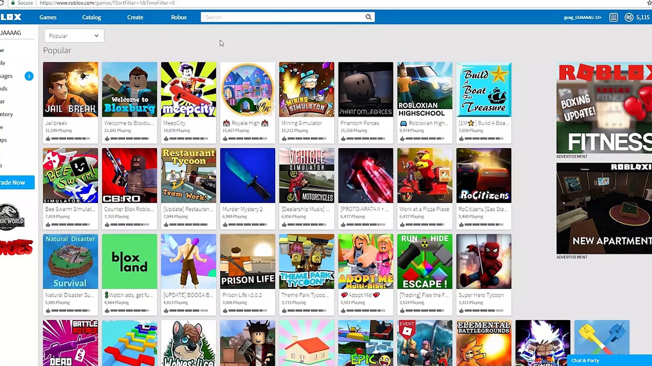The image size is (652, 366).
Task: Click the Robux currency icon
Action: coord(629,17)
